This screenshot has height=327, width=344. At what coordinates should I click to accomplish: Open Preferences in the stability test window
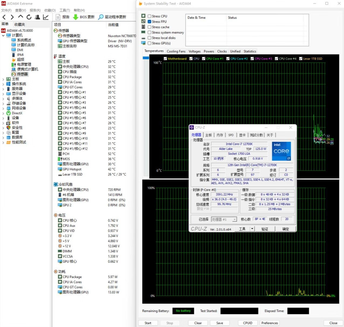pos(270,323)
